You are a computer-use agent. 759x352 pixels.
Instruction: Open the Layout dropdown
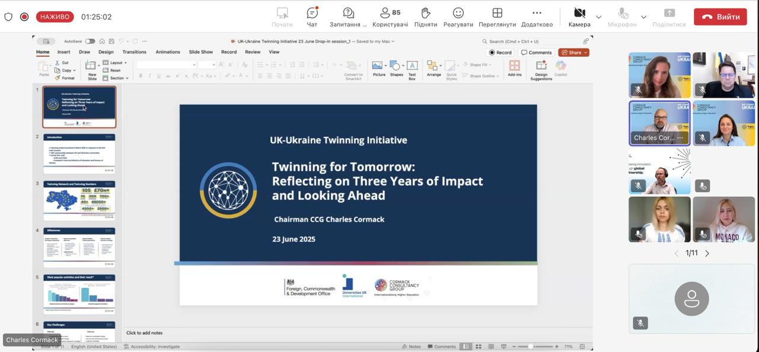click(x=116, y=62)
